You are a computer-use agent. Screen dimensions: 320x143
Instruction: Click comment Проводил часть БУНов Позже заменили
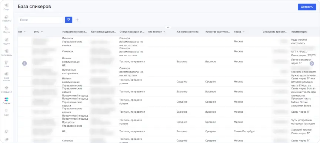point(301,102)
